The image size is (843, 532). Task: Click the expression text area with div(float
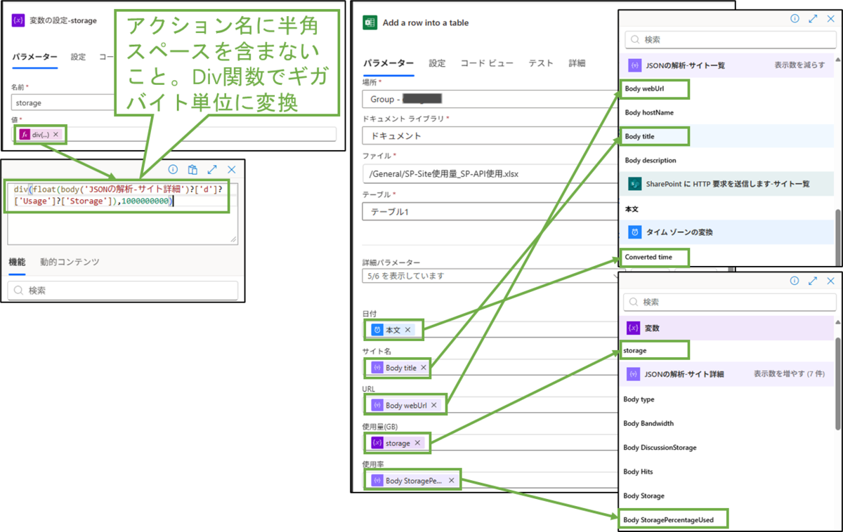pyautogui.click(x=122, y=214)
